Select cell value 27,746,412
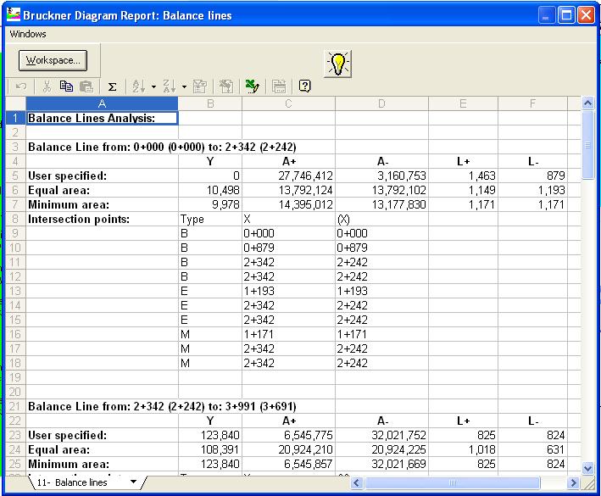 point(288,176)
